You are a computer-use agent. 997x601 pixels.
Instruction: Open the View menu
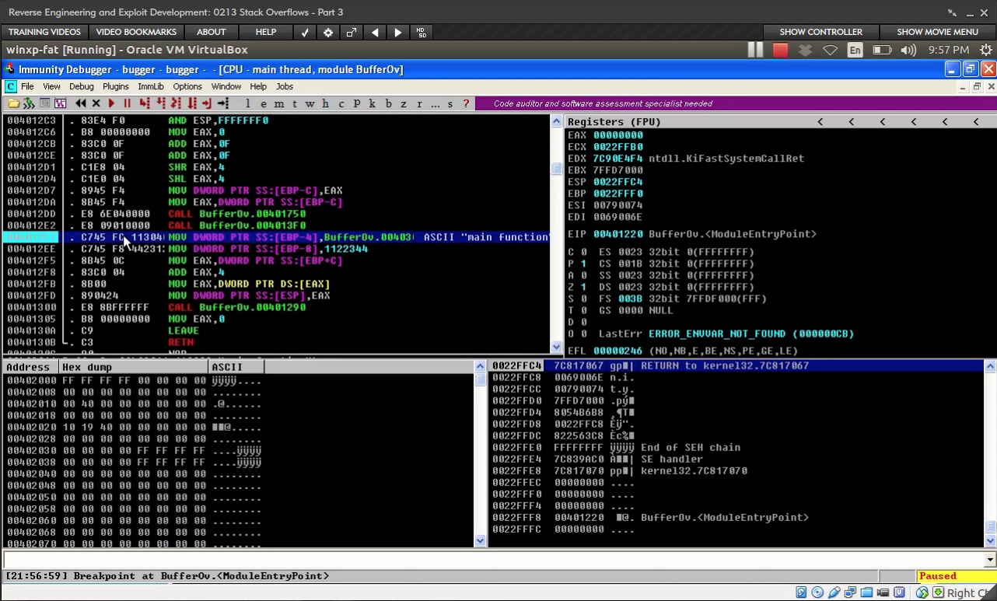click(x=51, y=86)
